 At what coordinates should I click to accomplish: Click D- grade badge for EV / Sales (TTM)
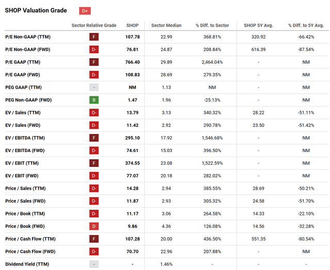[x=94, y=112]
